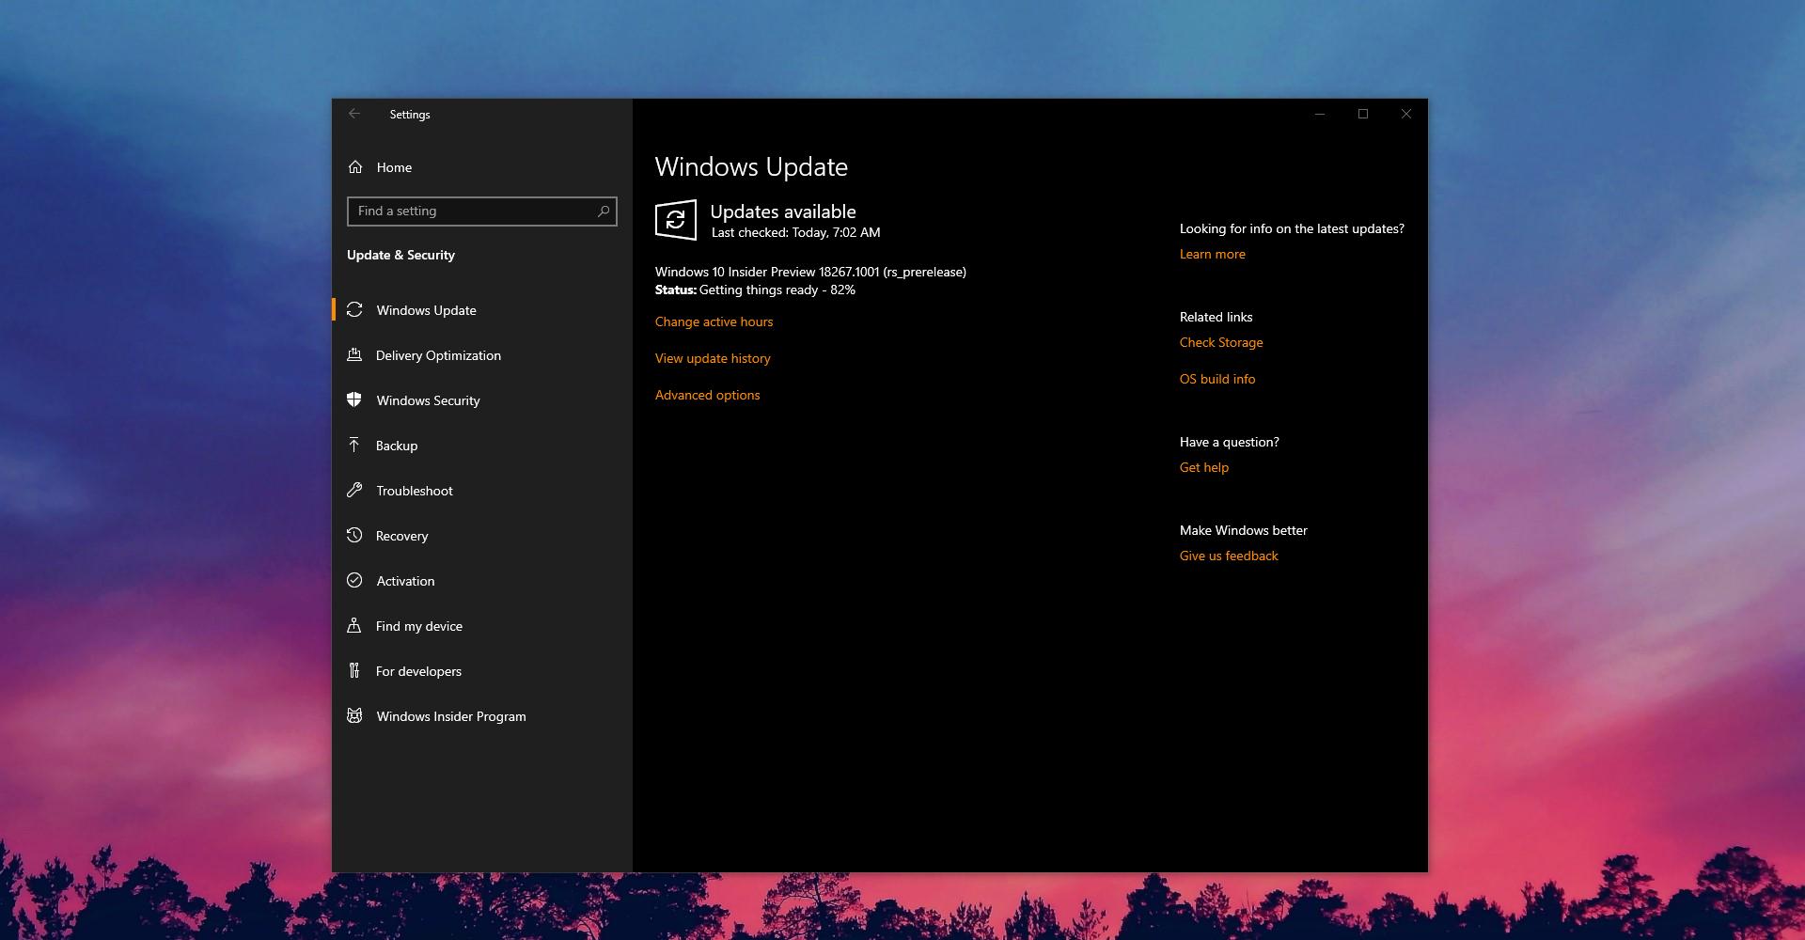Screen dimensions: 1805x940
Task: Click the Delivery Optimization icon
Action: point(354,355)
